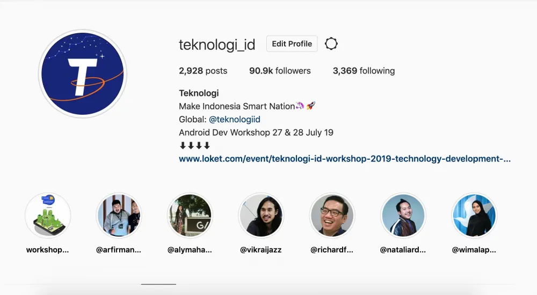Open the 90.9k followers list

click(x=280, y=71)
